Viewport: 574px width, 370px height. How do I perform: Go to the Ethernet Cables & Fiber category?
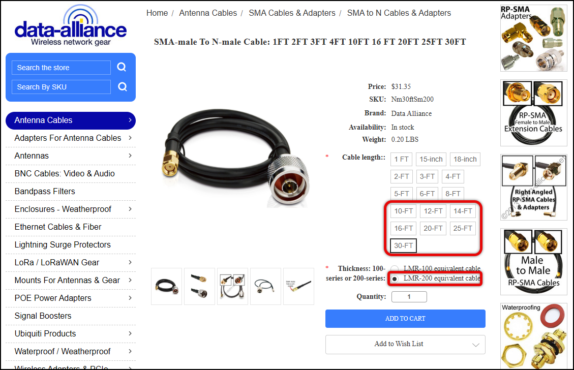tap(58, 227)
